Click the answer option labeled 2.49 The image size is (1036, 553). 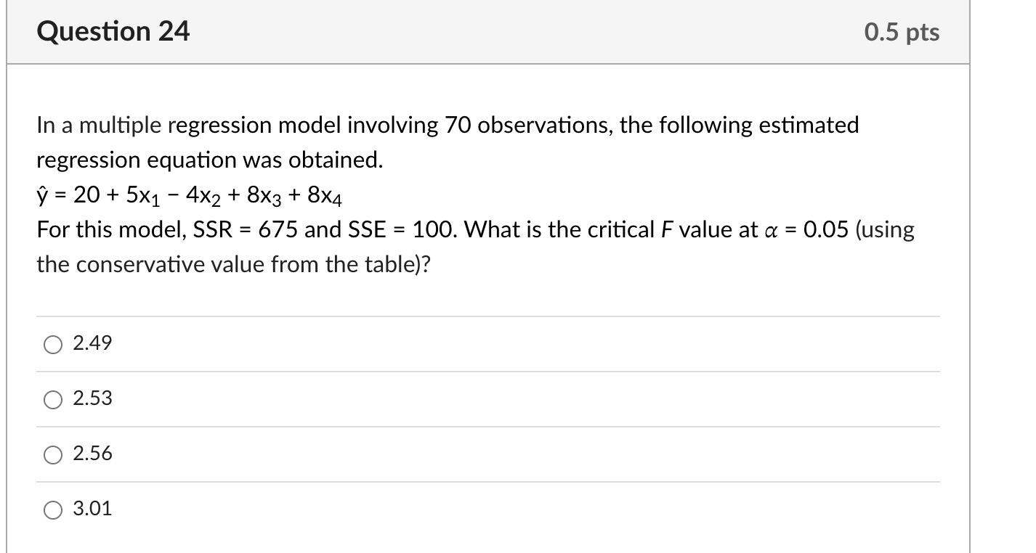[x=92, y=345]
